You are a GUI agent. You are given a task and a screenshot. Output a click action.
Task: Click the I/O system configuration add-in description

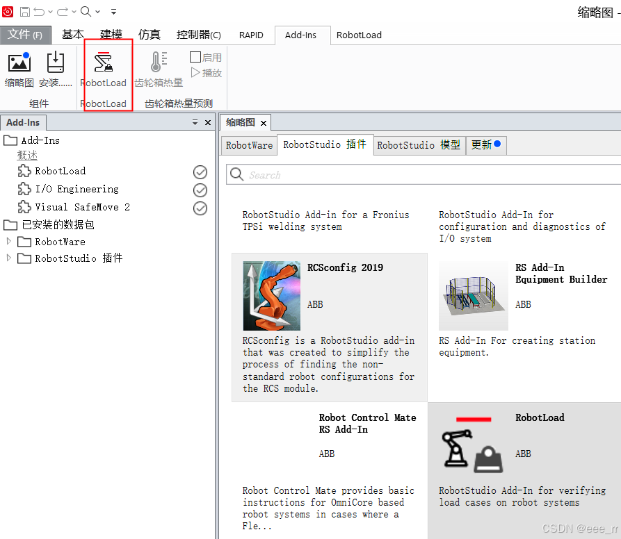click(522, 226)
